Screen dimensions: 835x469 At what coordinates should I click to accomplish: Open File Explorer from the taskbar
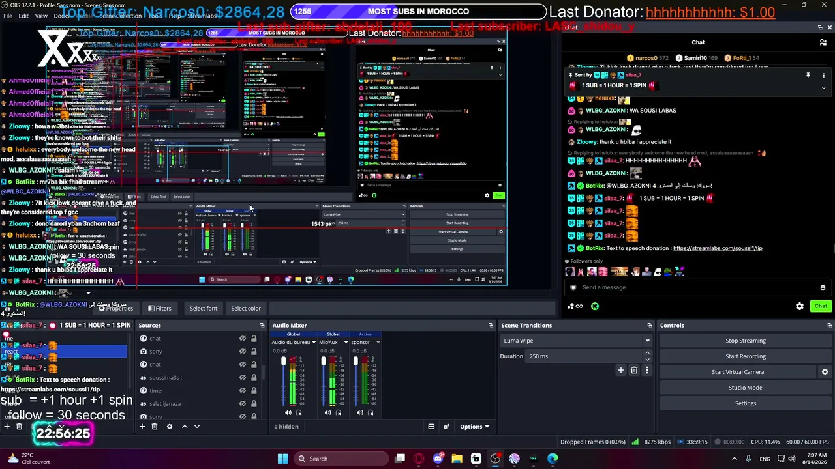pos(457,459)
